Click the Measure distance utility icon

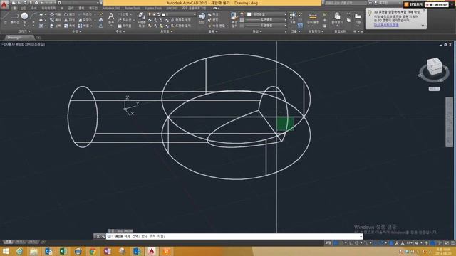pos(313,16)
